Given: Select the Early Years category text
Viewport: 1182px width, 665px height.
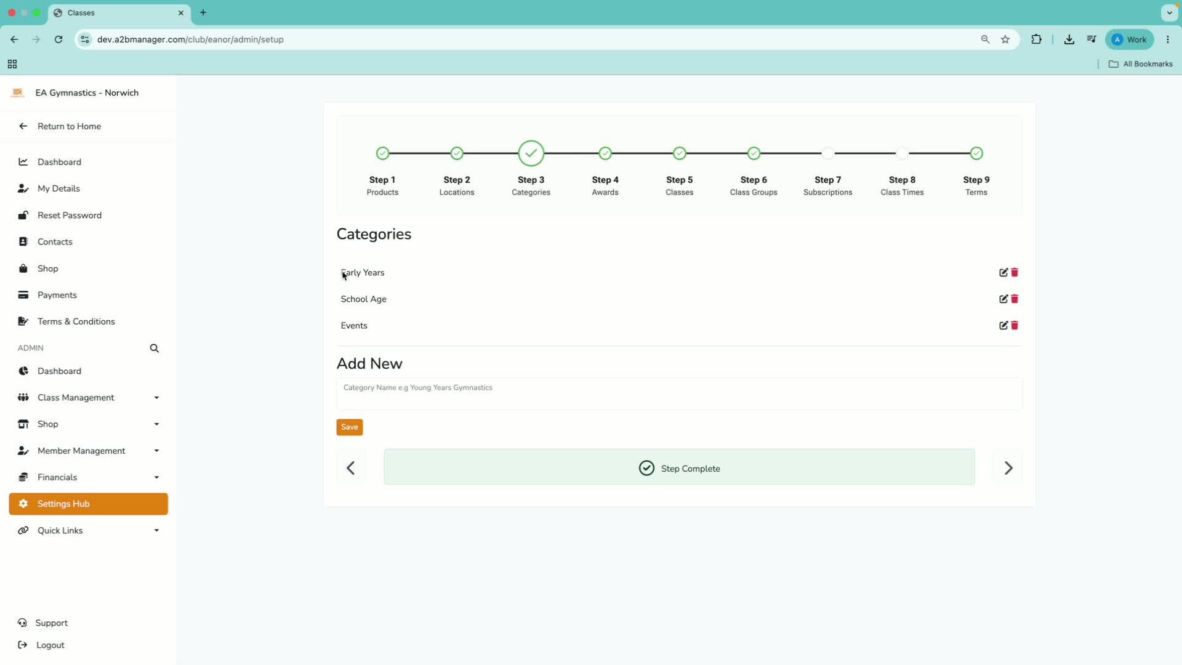Looking at the screenshot, I should (x=363, y=272).
